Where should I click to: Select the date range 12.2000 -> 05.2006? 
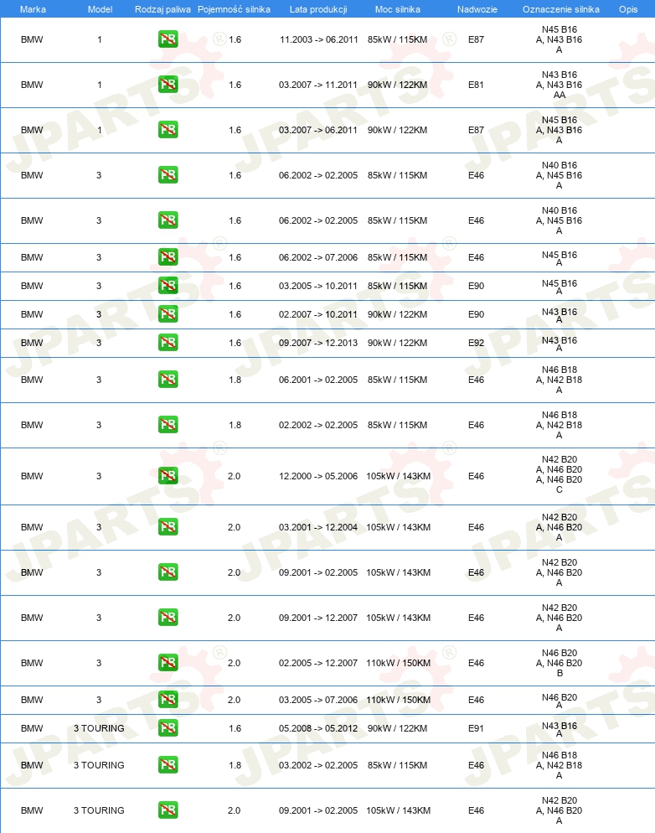318,476
